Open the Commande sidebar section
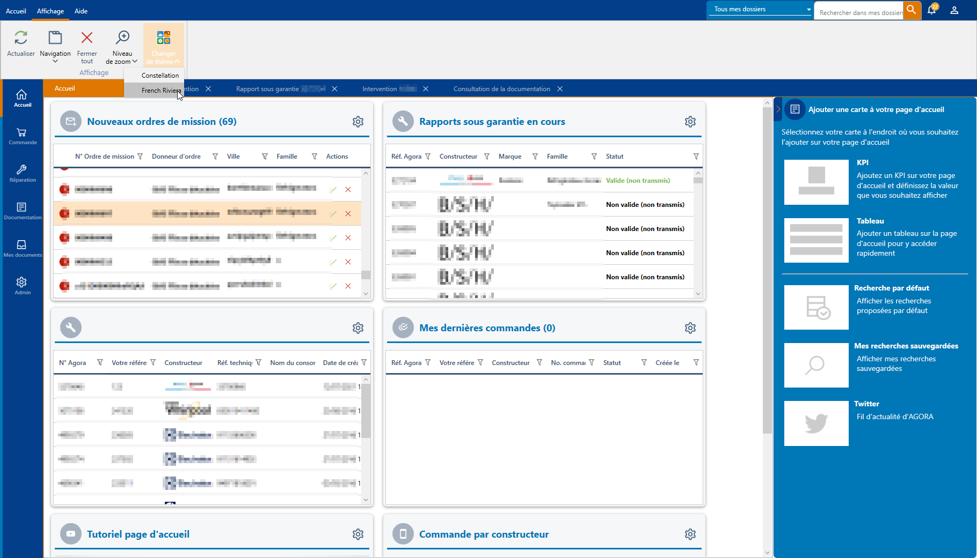977x558 pixels. 23,136
